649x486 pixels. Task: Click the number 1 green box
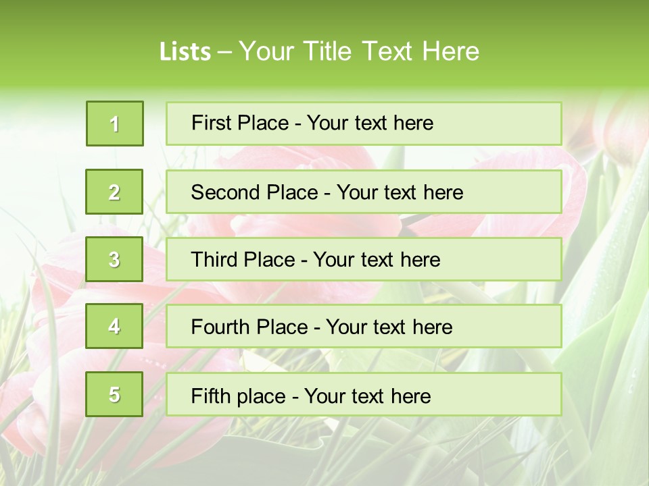click(x=115, y=124)
